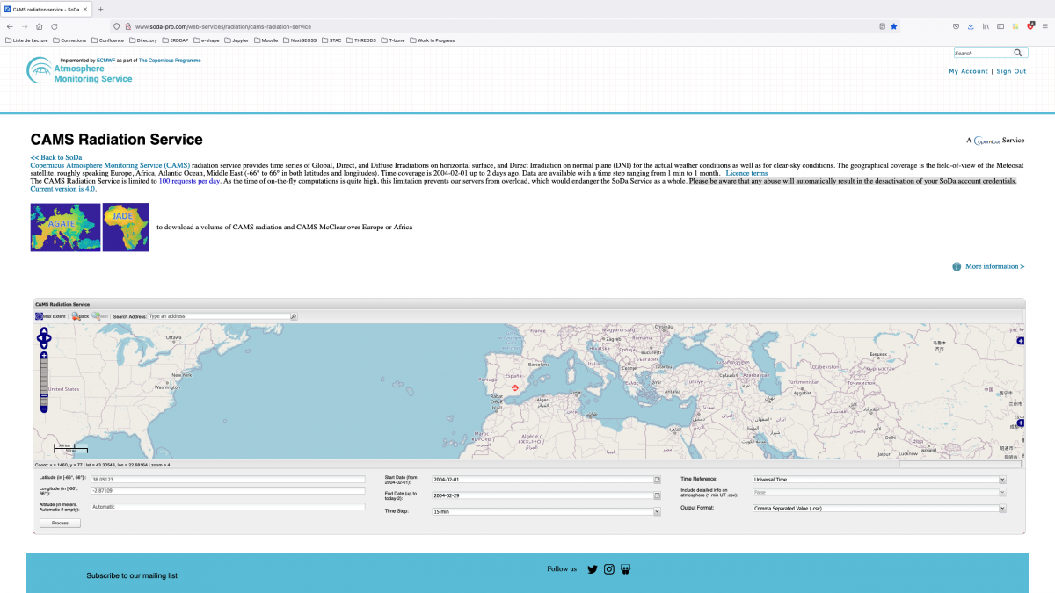This screenshot has width=1055, height=593.
Task: Click the Max Extent globe icon
Action: tap(39, 316)
